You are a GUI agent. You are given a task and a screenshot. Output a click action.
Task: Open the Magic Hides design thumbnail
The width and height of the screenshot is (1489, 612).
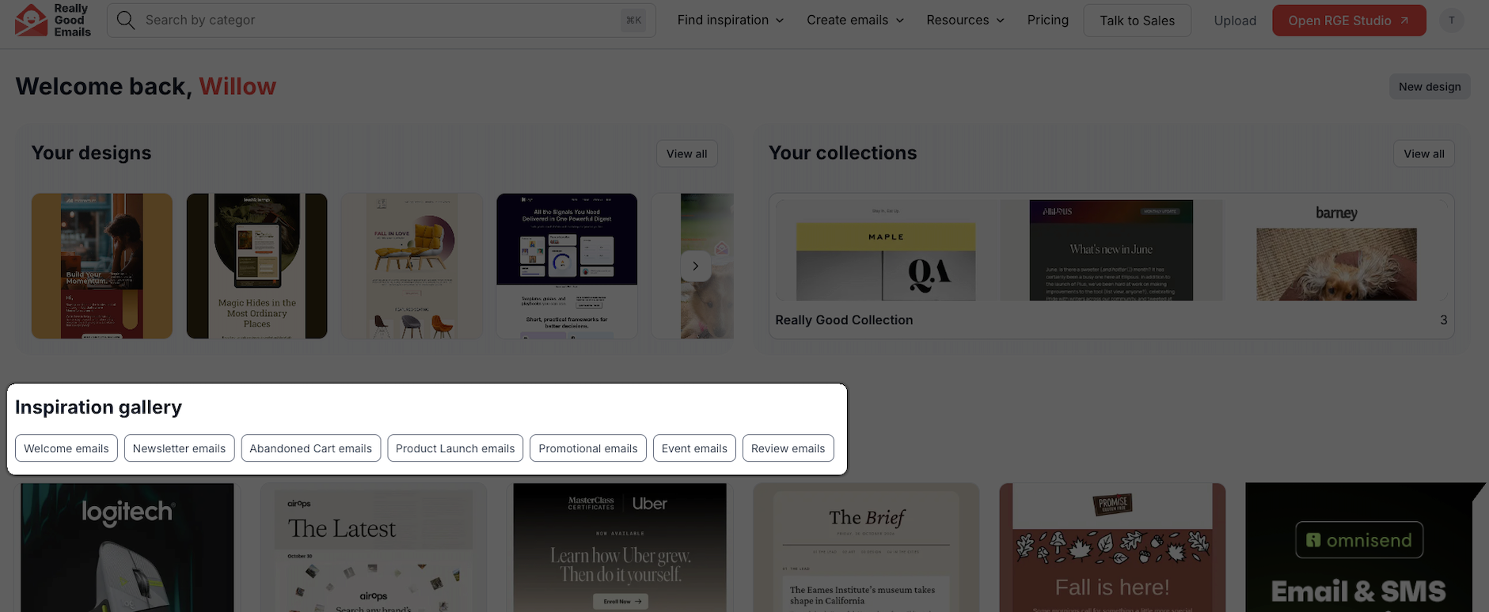click(256, 266)
